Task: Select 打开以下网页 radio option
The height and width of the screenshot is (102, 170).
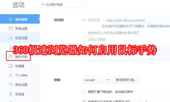Action: tap(84, 39)
